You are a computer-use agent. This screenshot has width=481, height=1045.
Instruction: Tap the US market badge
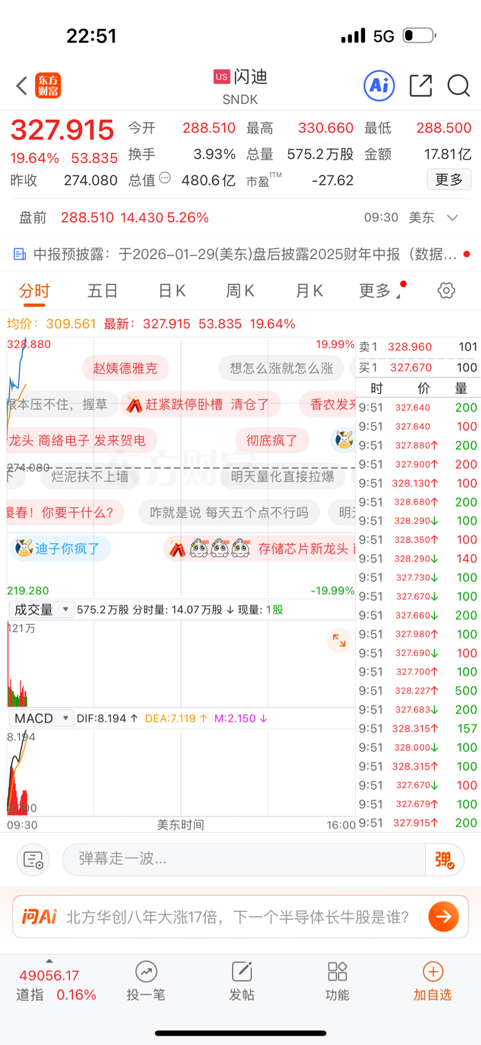221,76
